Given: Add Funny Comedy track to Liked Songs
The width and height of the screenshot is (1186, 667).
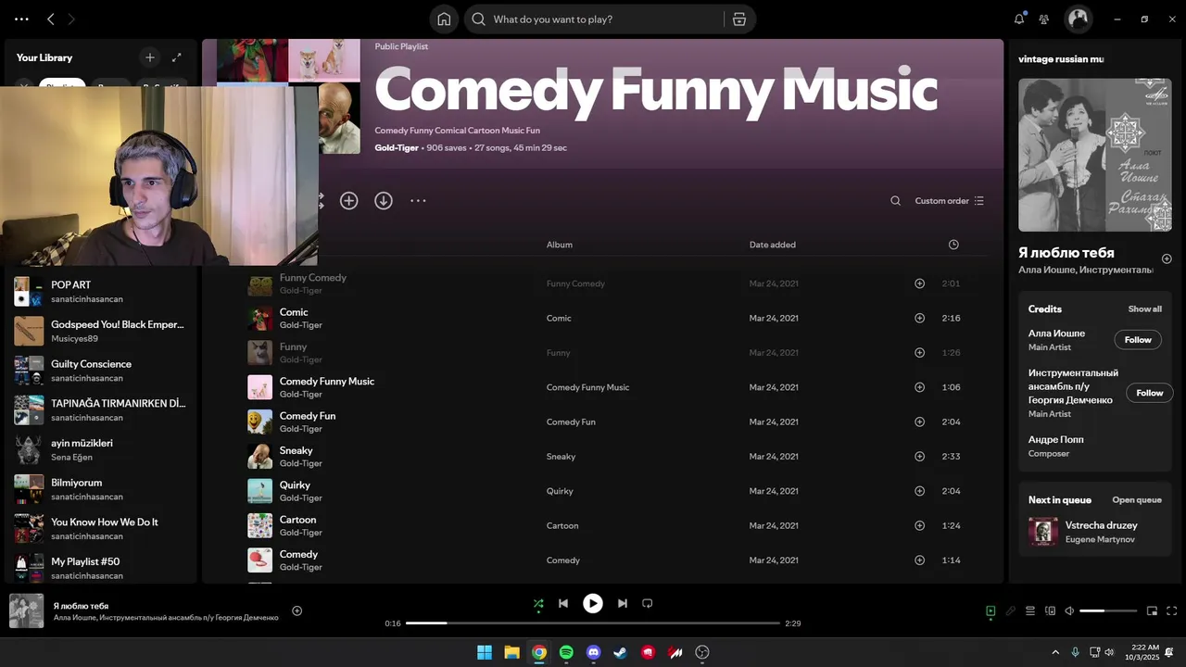Looking at the screenshot, I should coord(919,283).
